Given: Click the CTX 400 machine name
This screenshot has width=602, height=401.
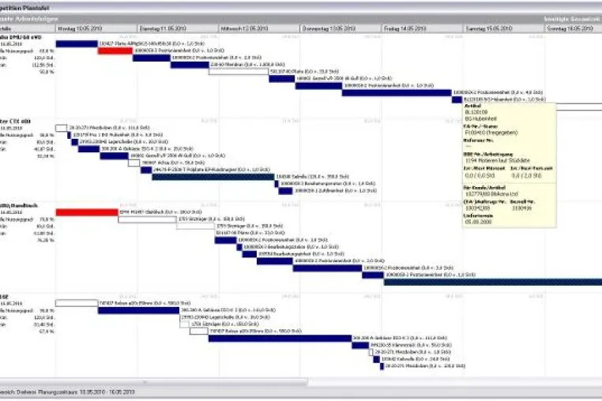Looking at the screenshot, I should tap(15, 122).
